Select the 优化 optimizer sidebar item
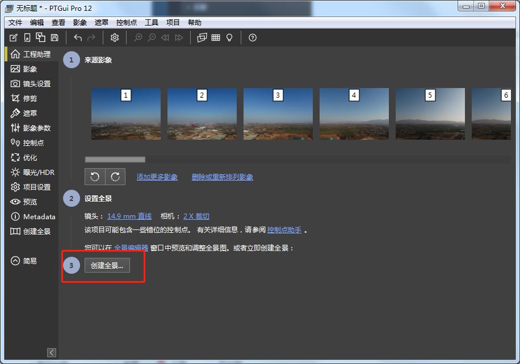The image size is (520, 364). pyautogui.click(x=30, y=157)
